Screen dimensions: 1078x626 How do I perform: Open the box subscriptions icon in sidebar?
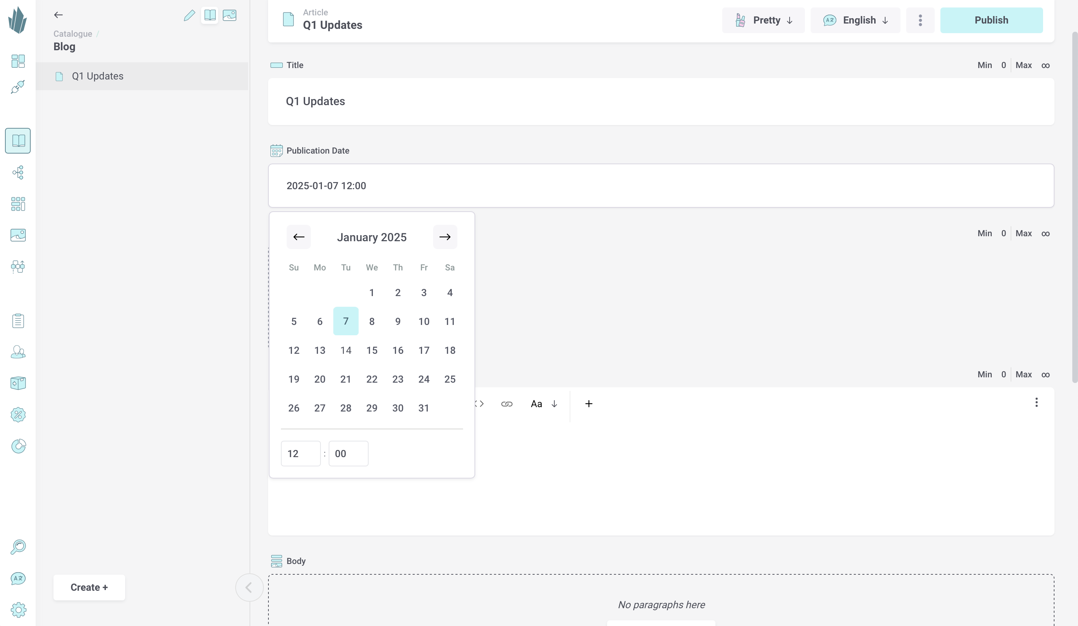tap(18, 383)
